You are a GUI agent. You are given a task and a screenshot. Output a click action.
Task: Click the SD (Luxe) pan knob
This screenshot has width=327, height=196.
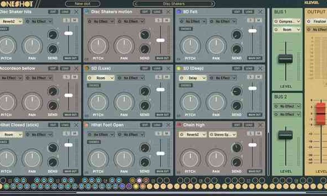124,102
